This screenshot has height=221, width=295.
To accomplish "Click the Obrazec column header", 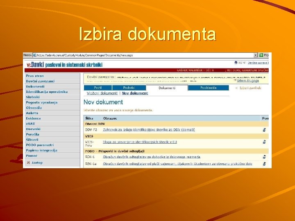I will point(110,118).
